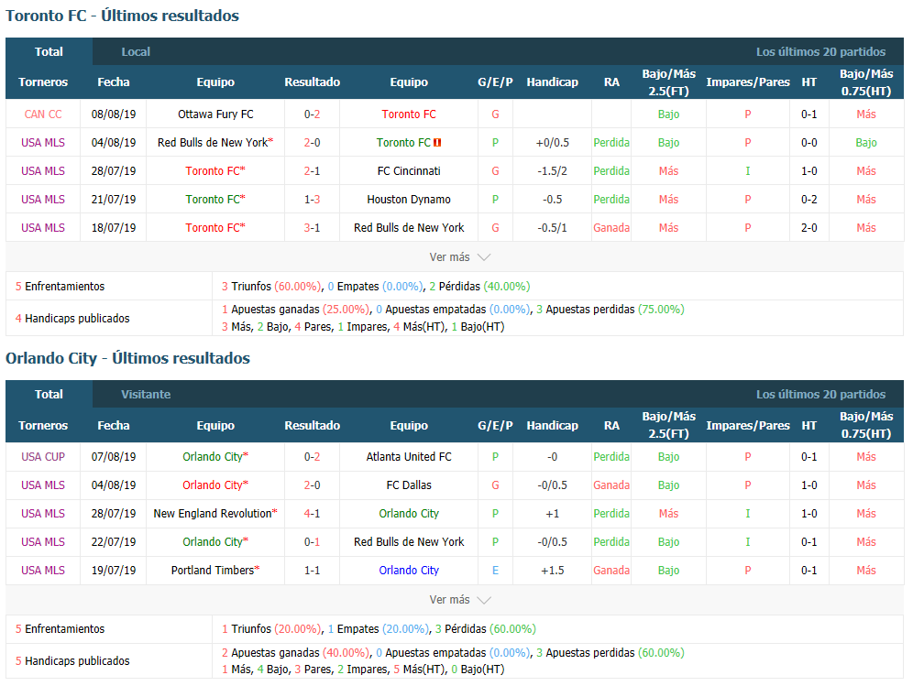Open the Ottawa Fury FC team link
This screenshot has height=686, width=913.
[215, 114]
